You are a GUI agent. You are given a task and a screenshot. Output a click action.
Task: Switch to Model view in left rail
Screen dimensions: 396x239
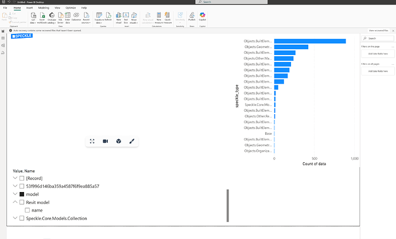point(3,45)
